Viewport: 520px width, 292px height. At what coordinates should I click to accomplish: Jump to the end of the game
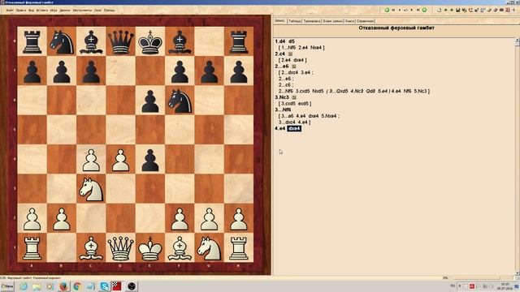point(418,10)
